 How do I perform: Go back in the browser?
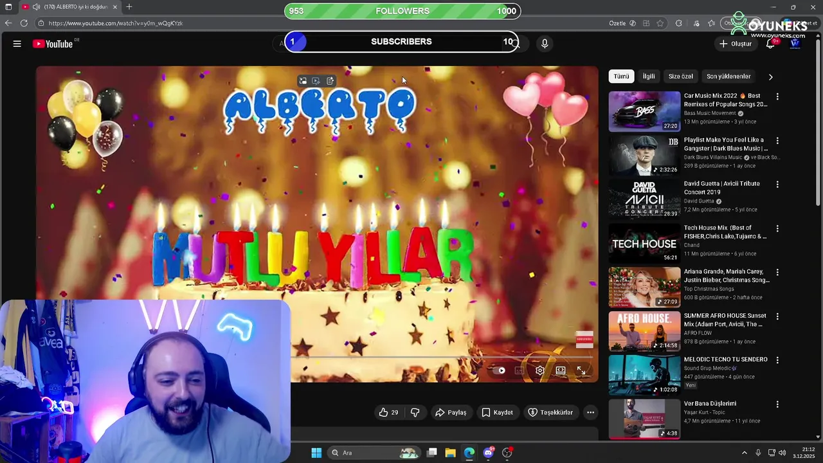[8, 23]
